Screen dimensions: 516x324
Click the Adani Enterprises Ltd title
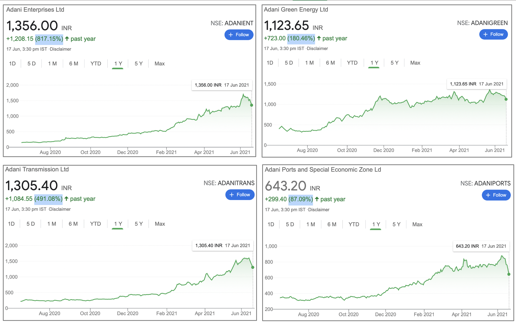[35, 10]
